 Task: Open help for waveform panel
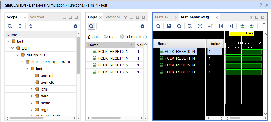(x=251, y=17)
